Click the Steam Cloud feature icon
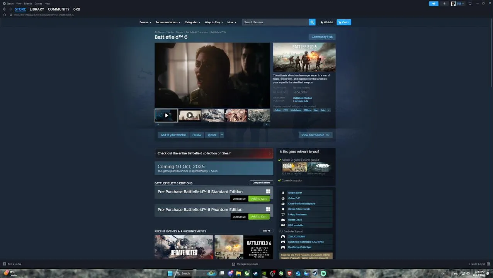 click(283, 220)
